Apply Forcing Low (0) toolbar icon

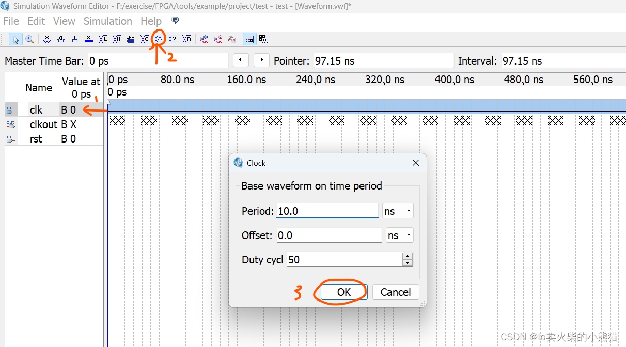61,39
